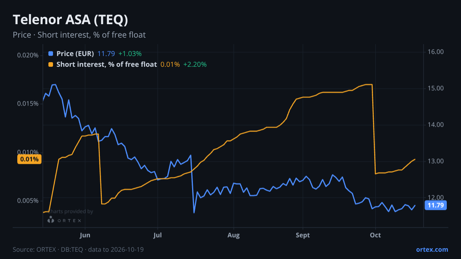Image resolution: width=461 pixels, height=259 pixels.
Task: Click the 0.005% left axis label
Action: click(x=28, y=201)
